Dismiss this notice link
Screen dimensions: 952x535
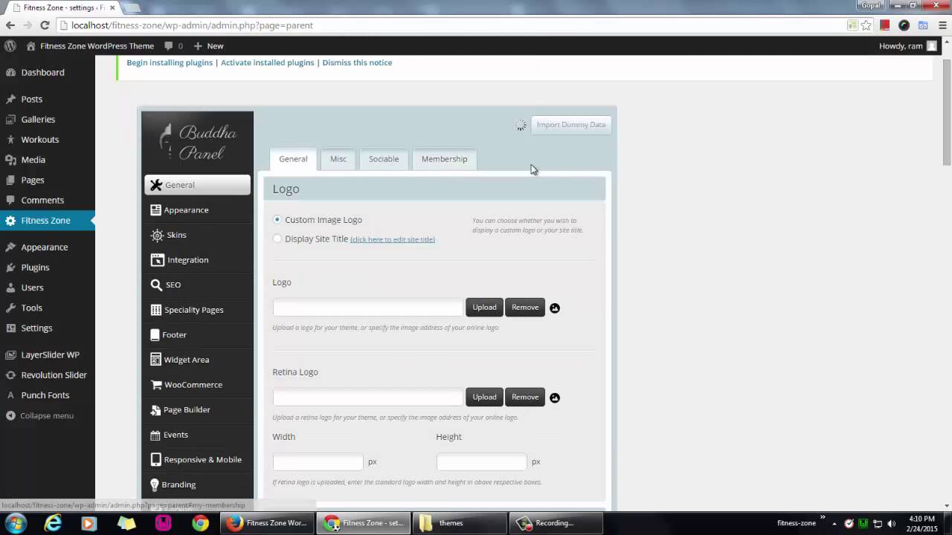pos(357,62)
